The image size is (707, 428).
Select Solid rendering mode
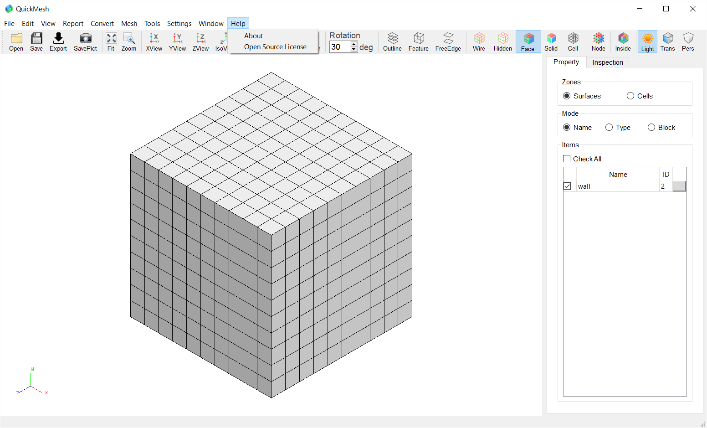click(551, 42)
